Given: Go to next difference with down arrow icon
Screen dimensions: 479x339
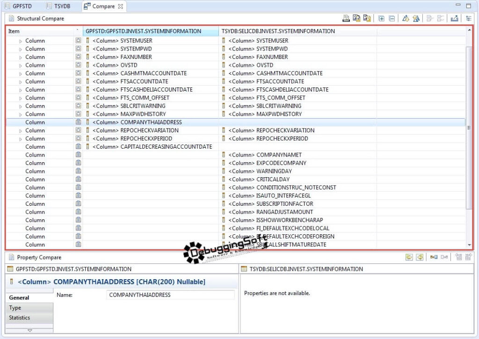Looking at the screenshot, I should pos(406,19).
